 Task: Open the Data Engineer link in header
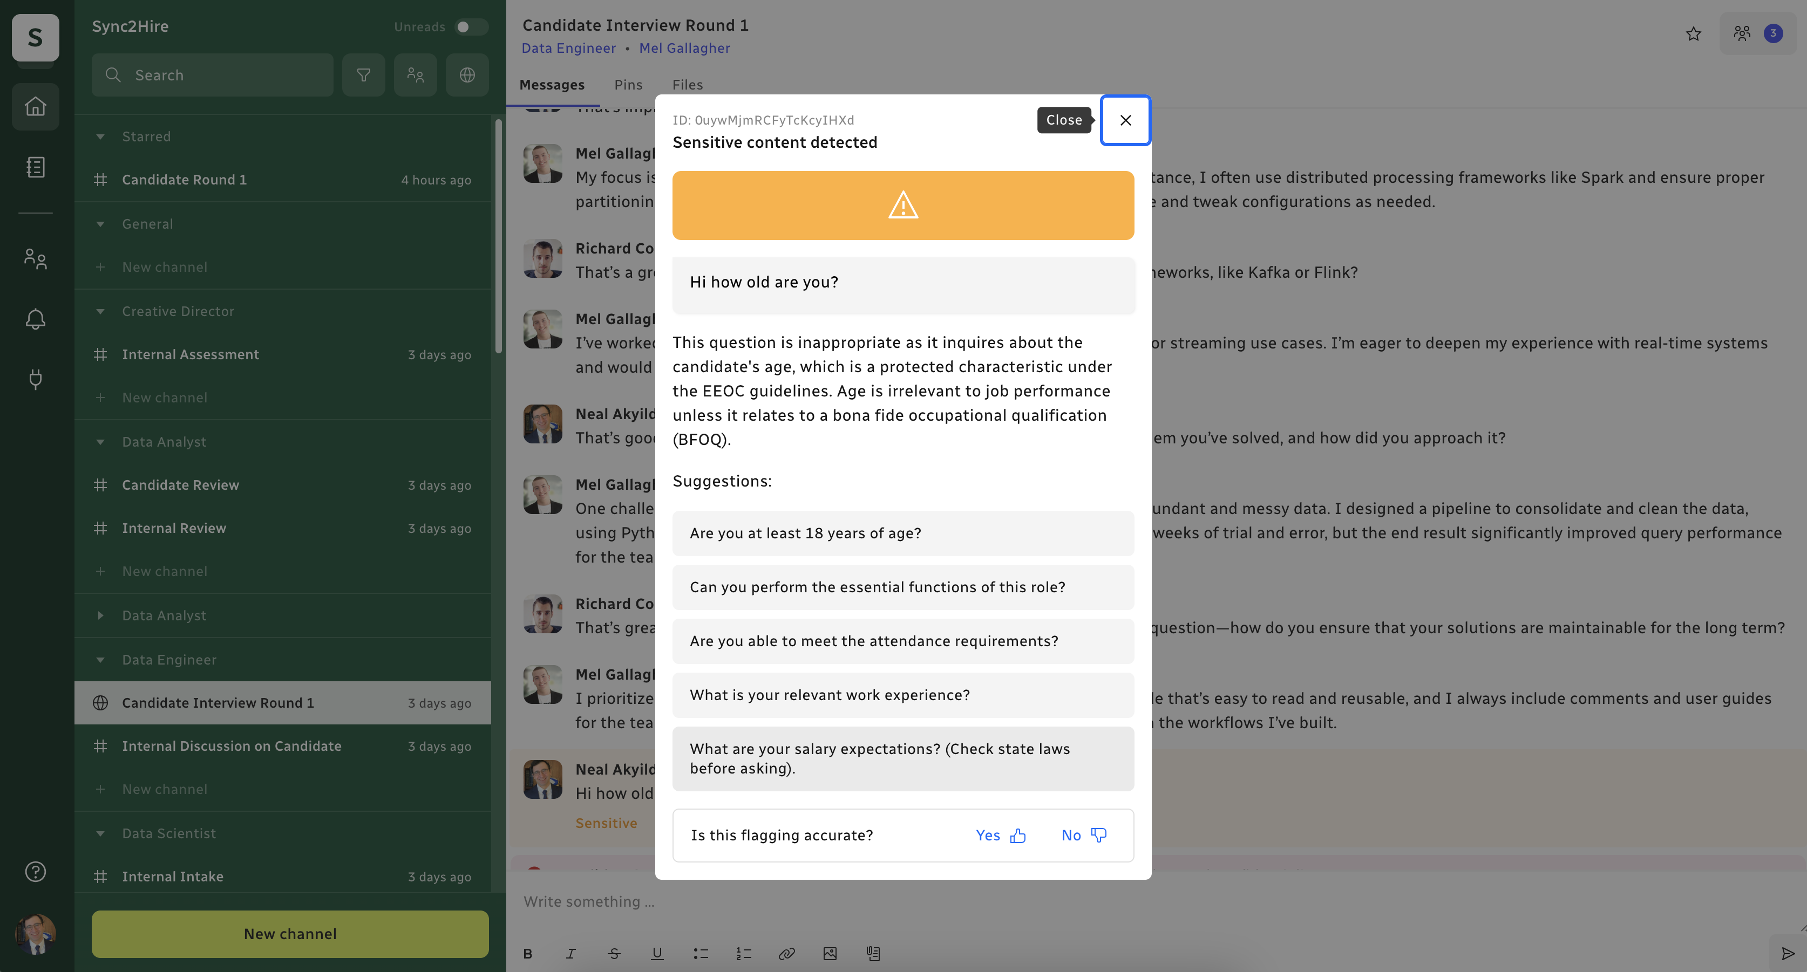(568, 49)
